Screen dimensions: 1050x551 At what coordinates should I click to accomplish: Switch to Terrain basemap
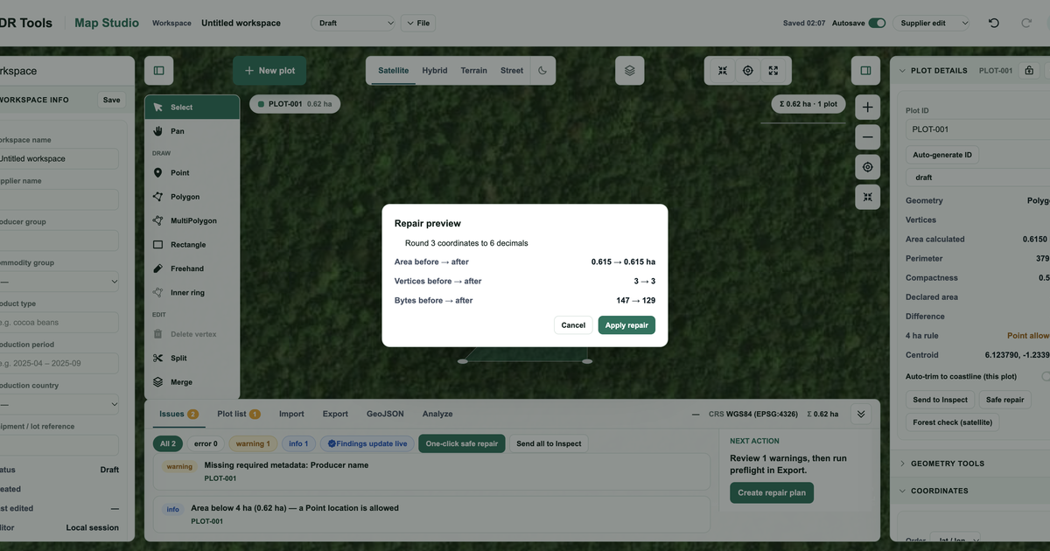(474, 71)
